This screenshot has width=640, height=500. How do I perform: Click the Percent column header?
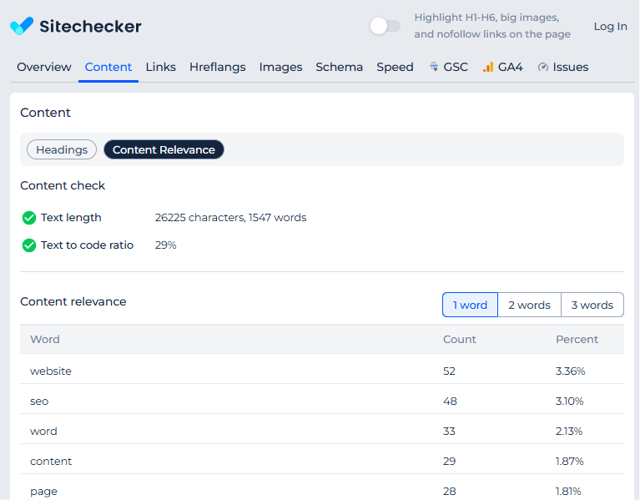coord(577,340)
